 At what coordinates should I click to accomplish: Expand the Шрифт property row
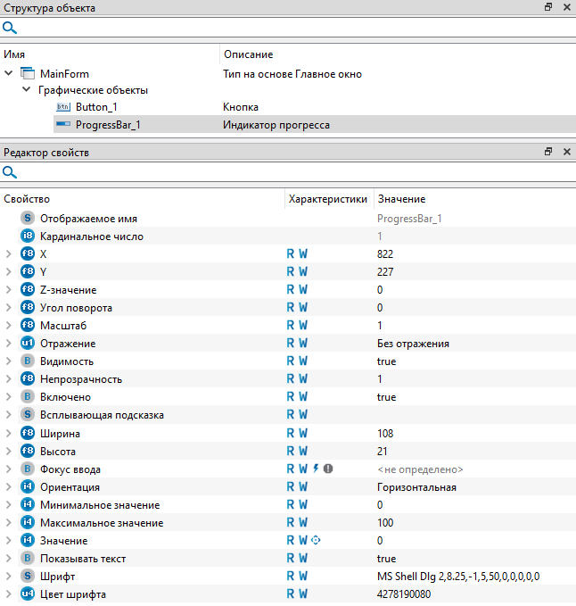[9, 576]
